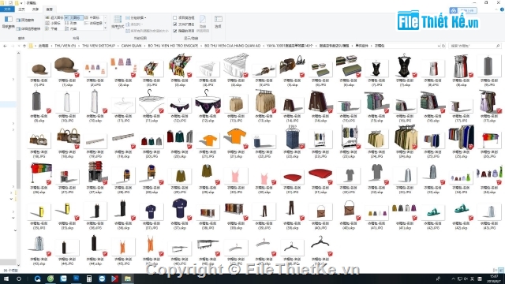This screenshot has height=284, width=505.
Task: Select the floral scarf file (3).skp
Action: click(179, 70)
